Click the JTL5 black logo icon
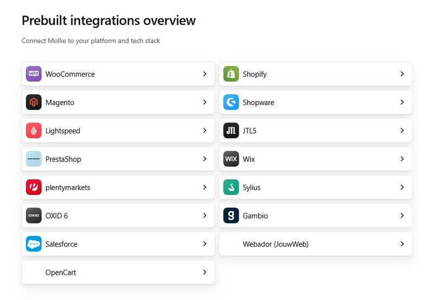 (x=231, y=131)
